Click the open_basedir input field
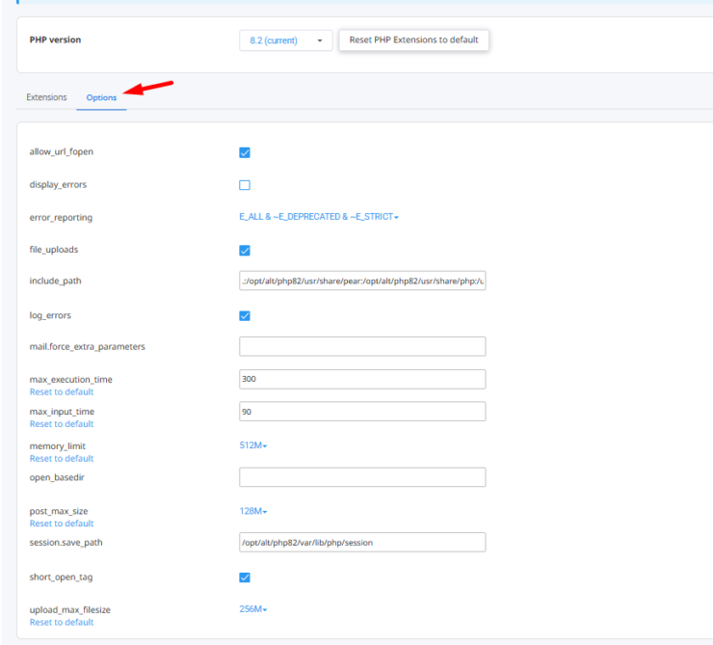This screenshot has width=713, height=645. coord(362,477)
